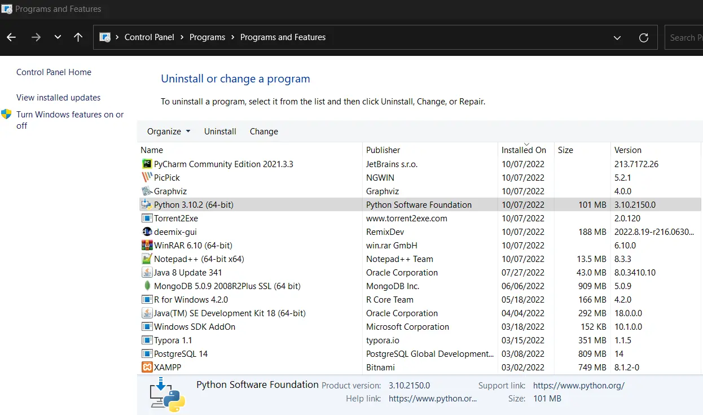Click the MongoDB leaf icon

(x=147, y=286)
